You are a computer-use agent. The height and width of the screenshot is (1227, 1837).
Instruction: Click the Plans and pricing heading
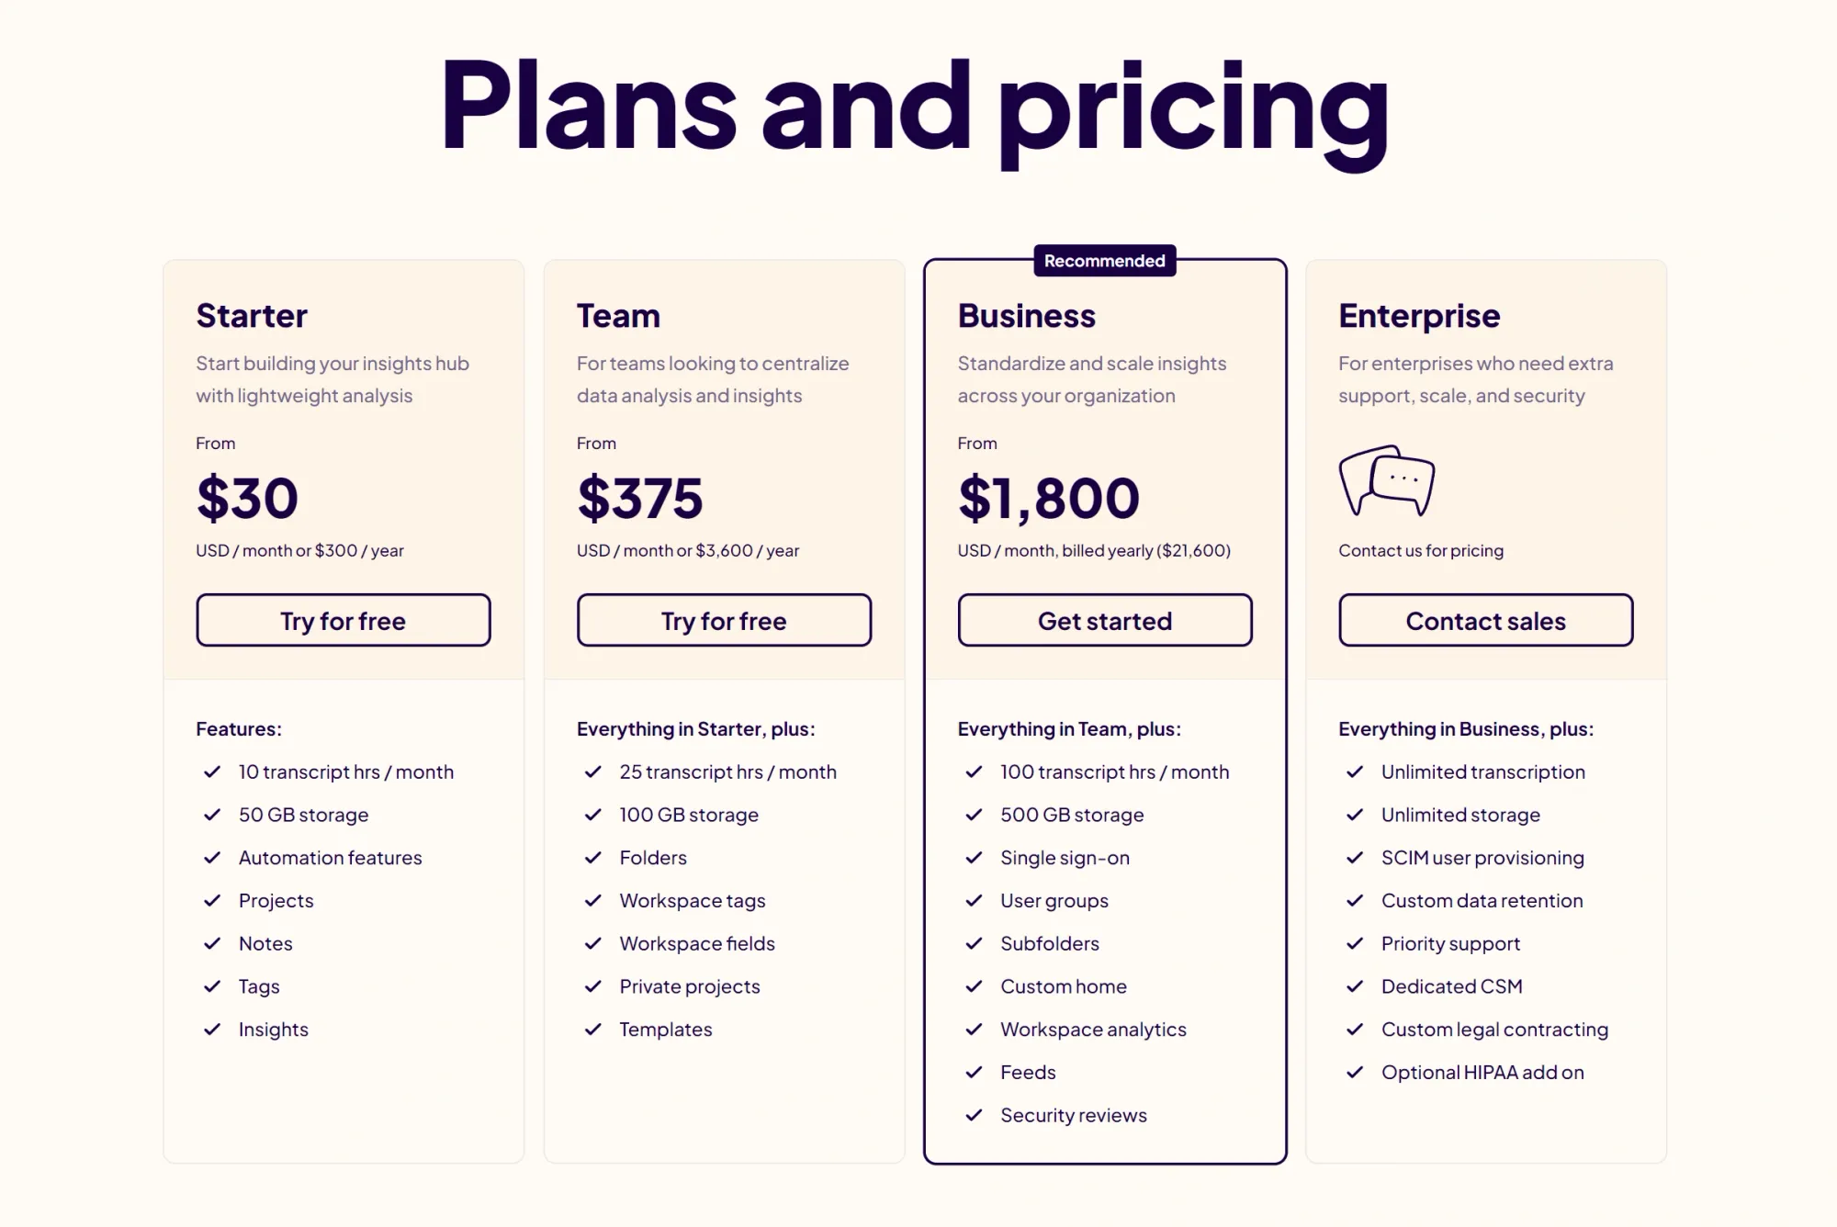(x=918, y=110)
